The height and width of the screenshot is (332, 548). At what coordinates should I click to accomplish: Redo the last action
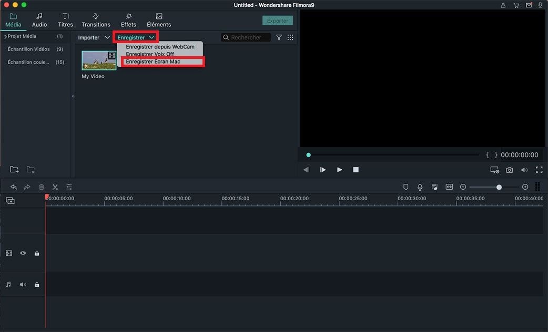(x=27, y=187)
